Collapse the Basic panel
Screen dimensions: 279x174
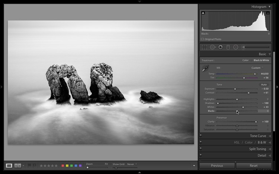tap(270, 54)
